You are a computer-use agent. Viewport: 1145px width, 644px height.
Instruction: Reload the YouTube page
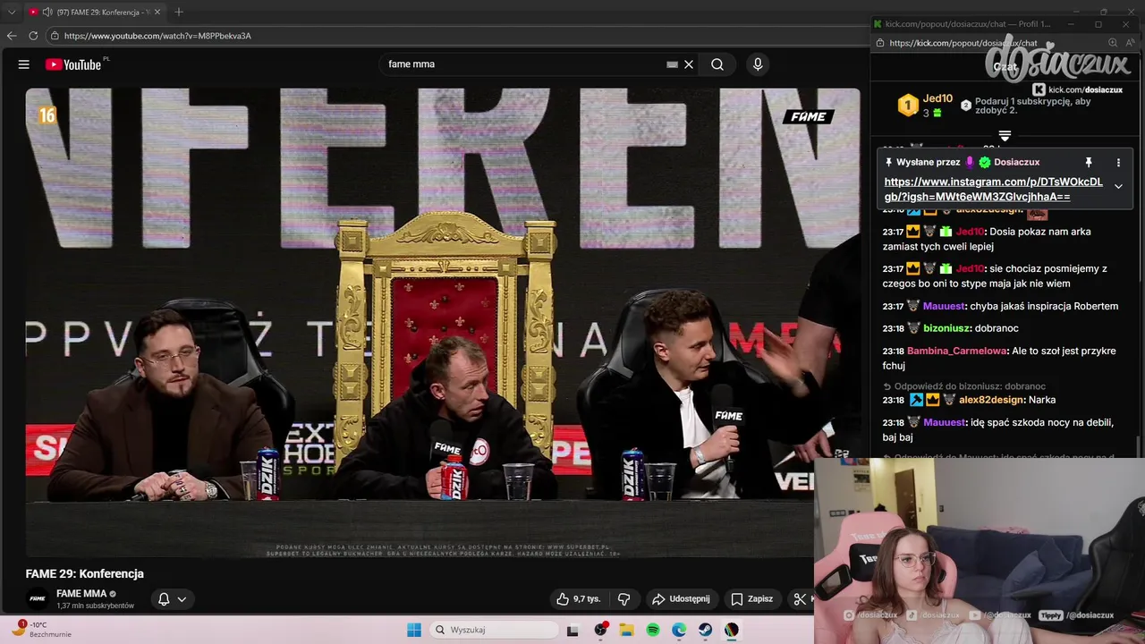point(33,36)
